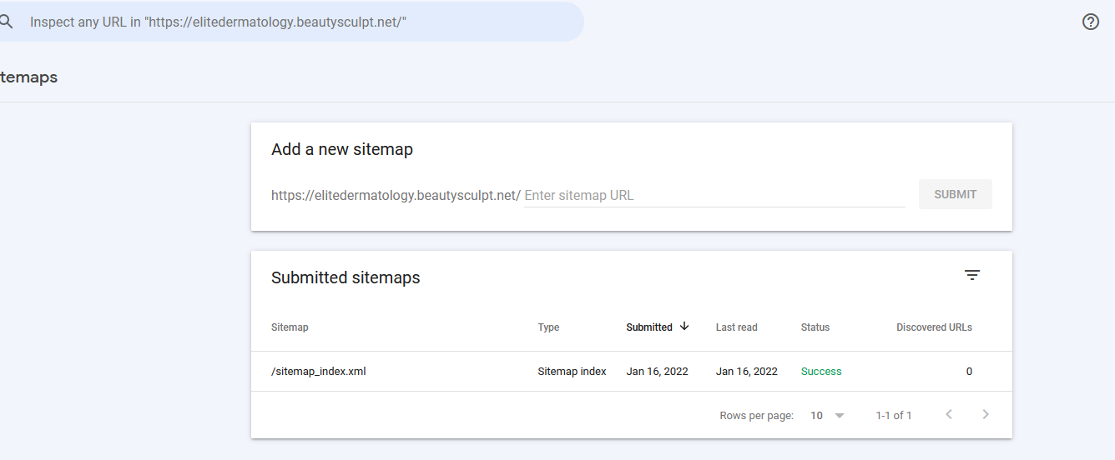Go to previous page arrow
Screen dimensions: 1115x460
tap(949, 414)
